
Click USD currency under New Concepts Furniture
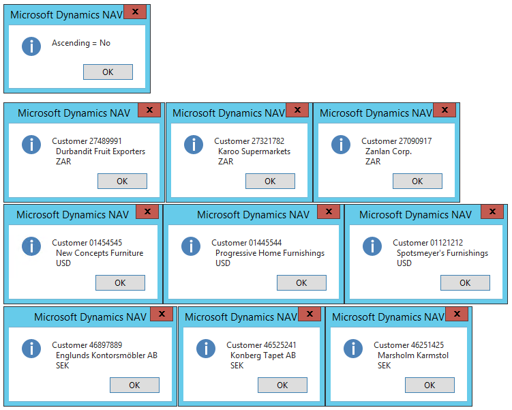pos(63,263)
